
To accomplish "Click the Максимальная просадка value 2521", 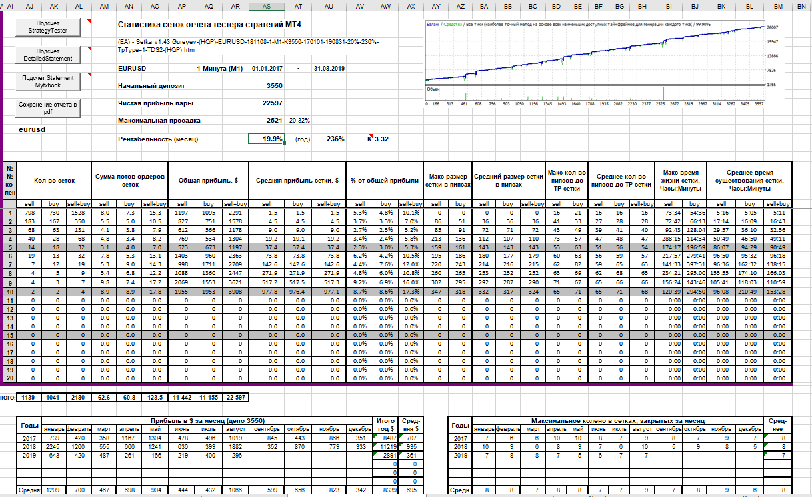I will [274, 121].
